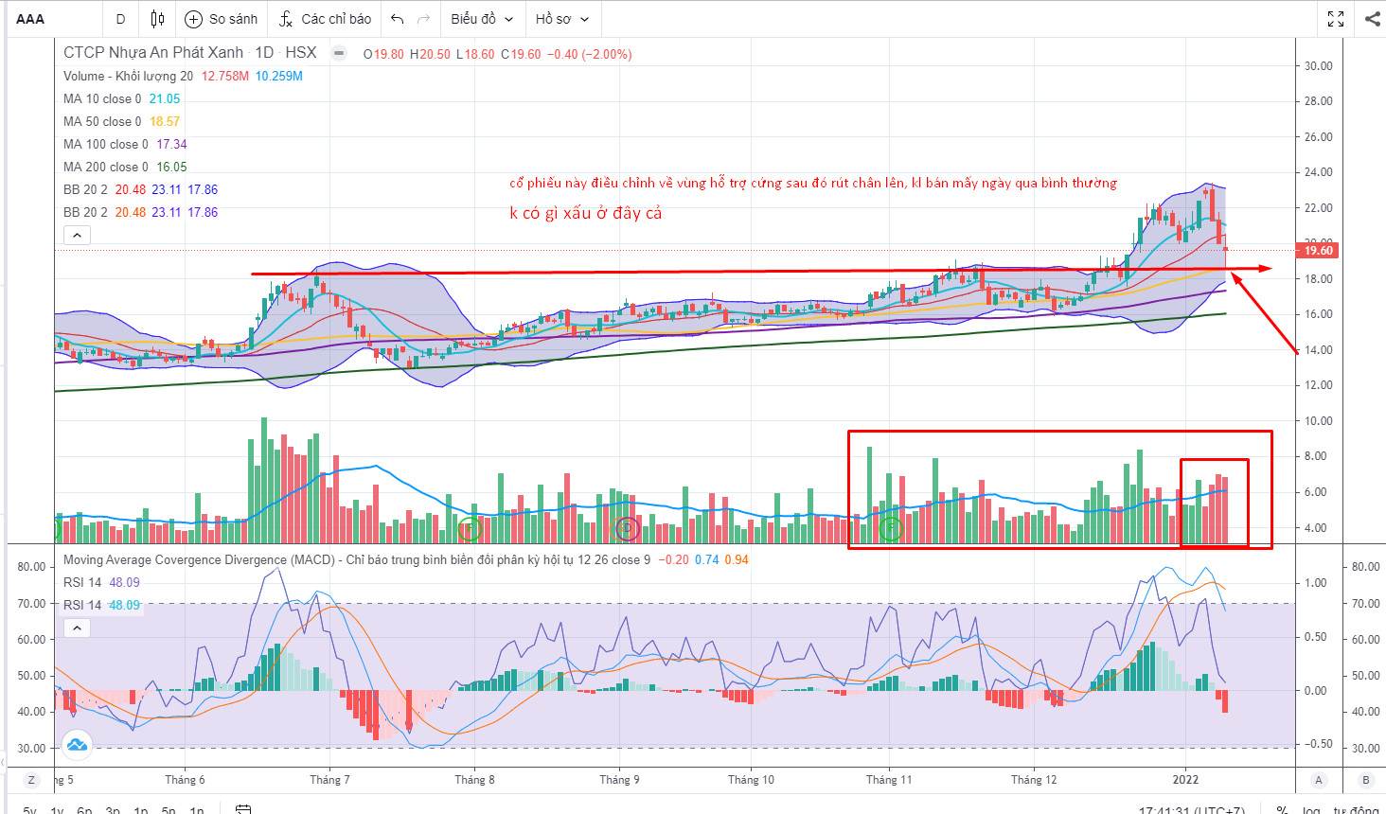Open So sánh compare symbols
The image size is (1386, 814).
coord(221,19)
